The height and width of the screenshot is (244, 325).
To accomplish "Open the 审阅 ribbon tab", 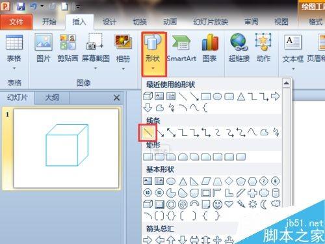I will tap(252, 21).
